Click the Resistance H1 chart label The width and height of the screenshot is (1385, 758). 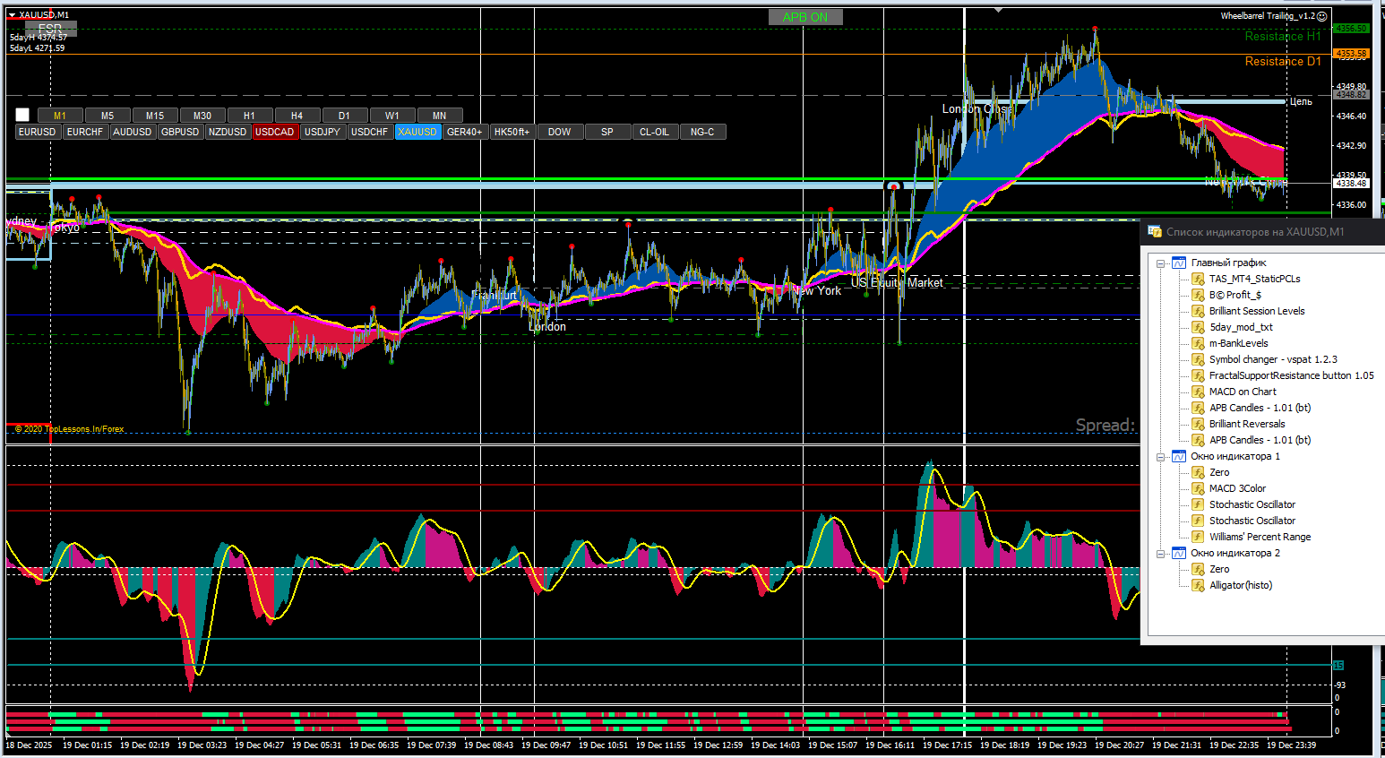(x=1283, y=37)
